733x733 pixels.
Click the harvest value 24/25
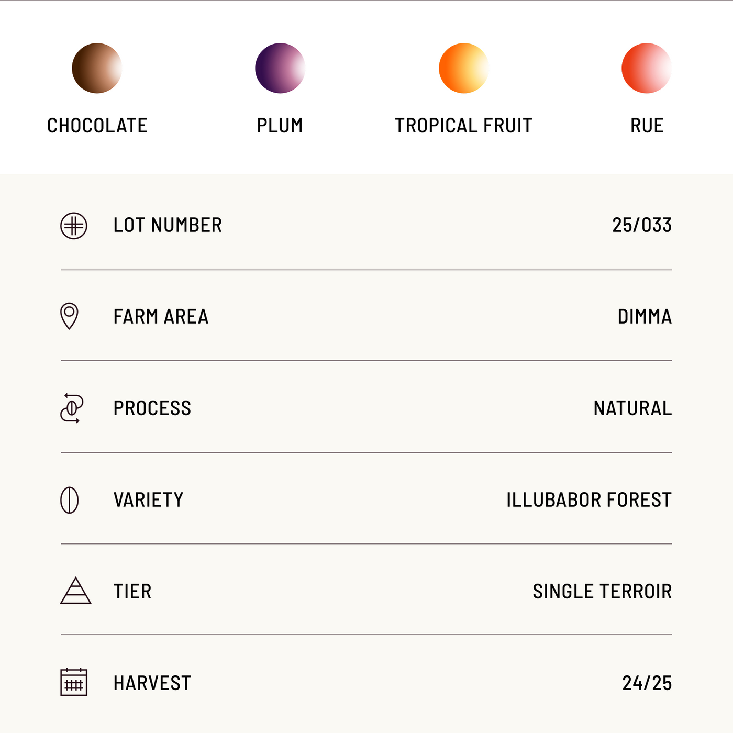pos(647,683)
